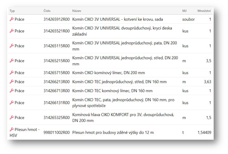Click quantity 1 in row 314266713R00
Screen dimensions: 228x154
pyautogui.click(x=210, y=91)
